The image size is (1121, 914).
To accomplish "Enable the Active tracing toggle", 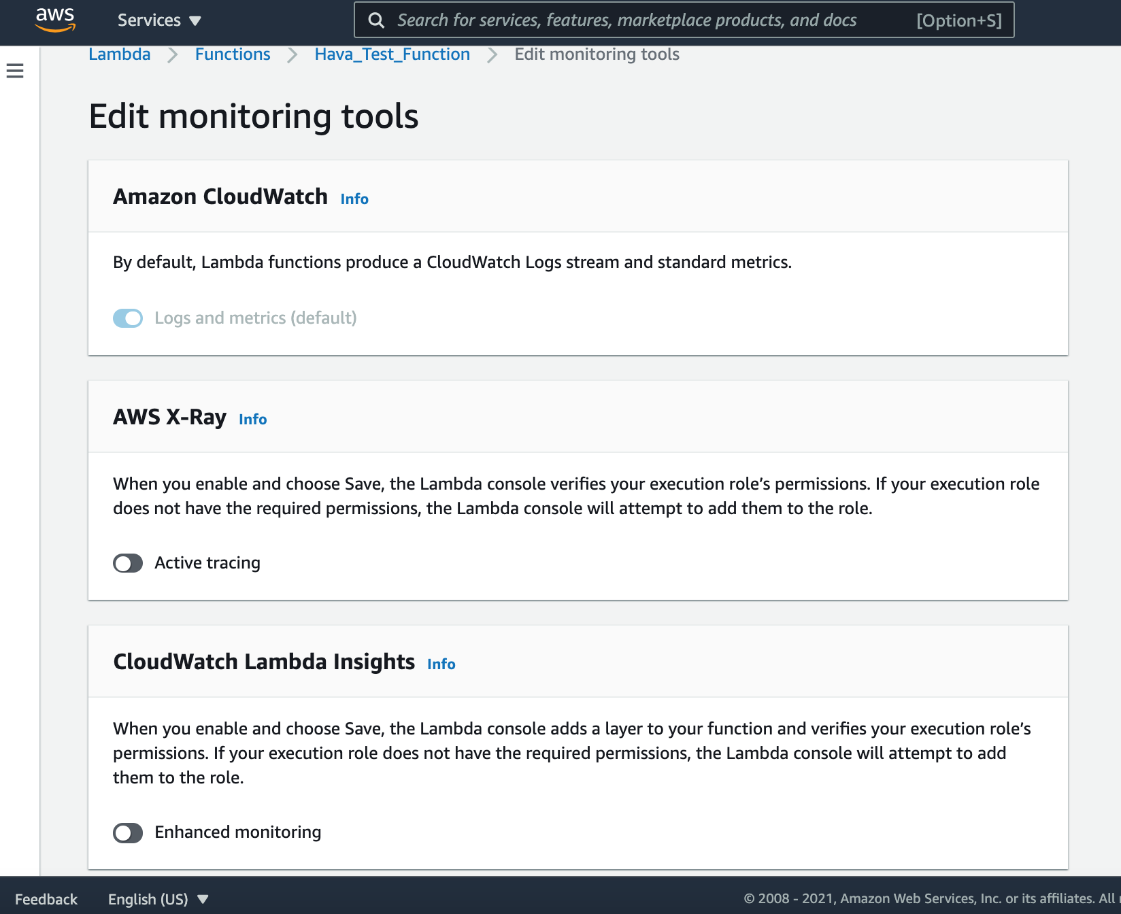I will pyautogui.click(x=127, y=562).
